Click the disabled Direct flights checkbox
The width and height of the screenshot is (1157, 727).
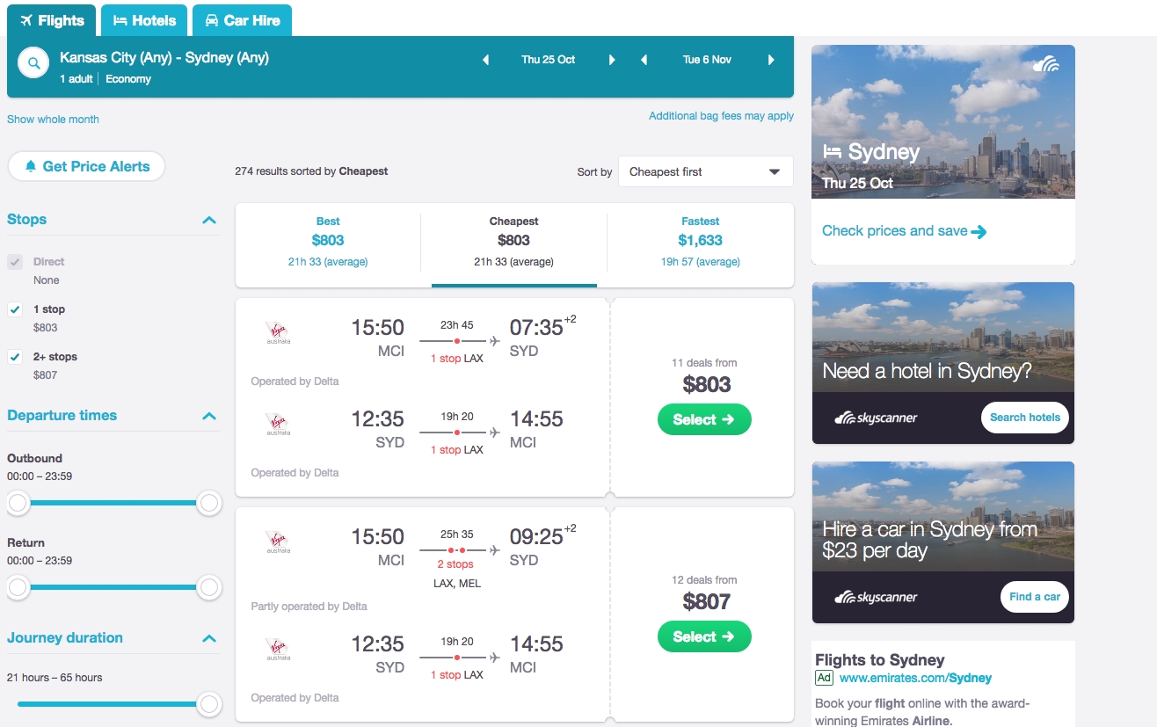[x=15, y=262]
